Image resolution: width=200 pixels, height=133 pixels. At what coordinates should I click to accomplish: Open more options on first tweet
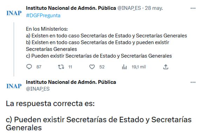pyautogui.click(x=193, y=8)
